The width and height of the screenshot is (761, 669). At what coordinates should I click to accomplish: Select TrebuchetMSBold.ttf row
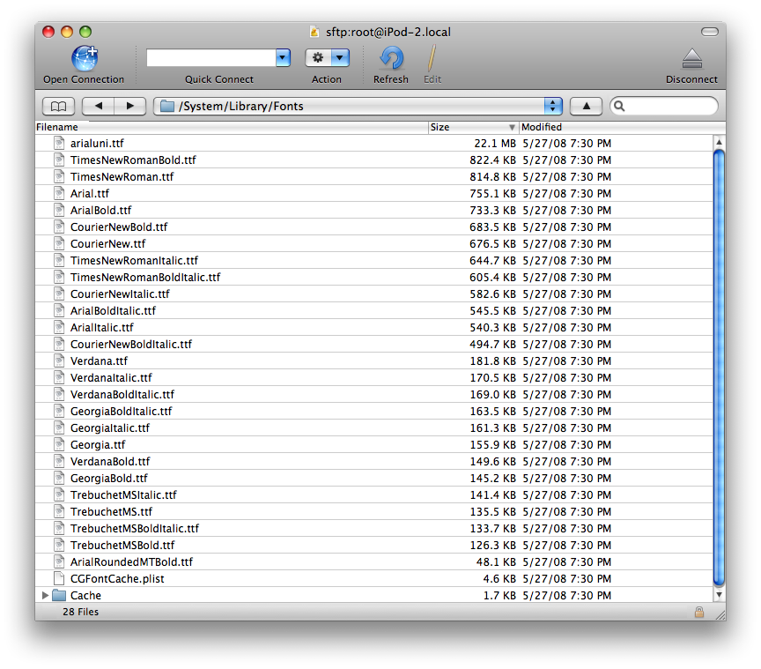coord(373,546)
